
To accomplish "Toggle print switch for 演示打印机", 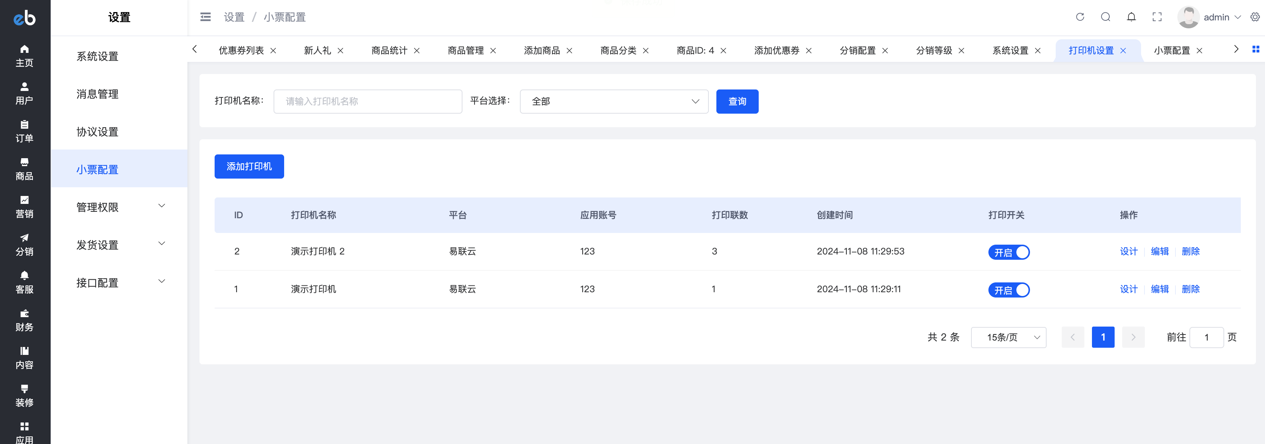I will [1009, 290].
